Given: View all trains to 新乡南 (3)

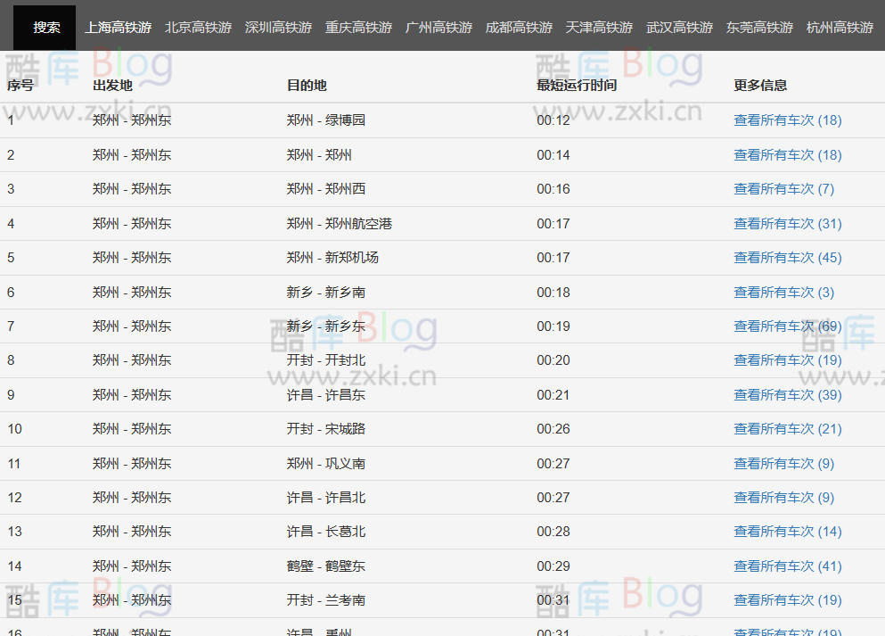Looking at the screenshot, I should tap(783, 293).
